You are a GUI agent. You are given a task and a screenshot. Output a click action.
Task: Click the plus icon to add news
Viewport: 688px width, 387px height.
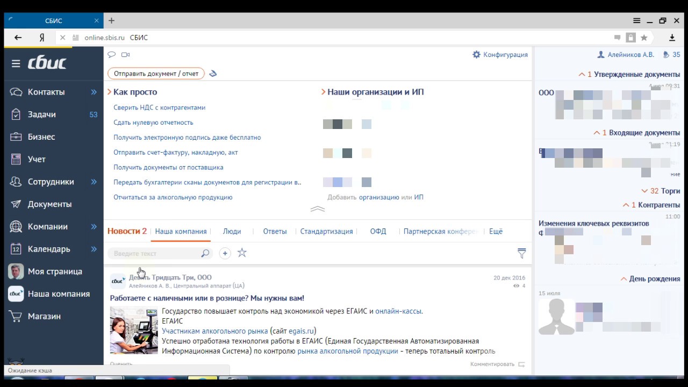click(x=225, y=253)
